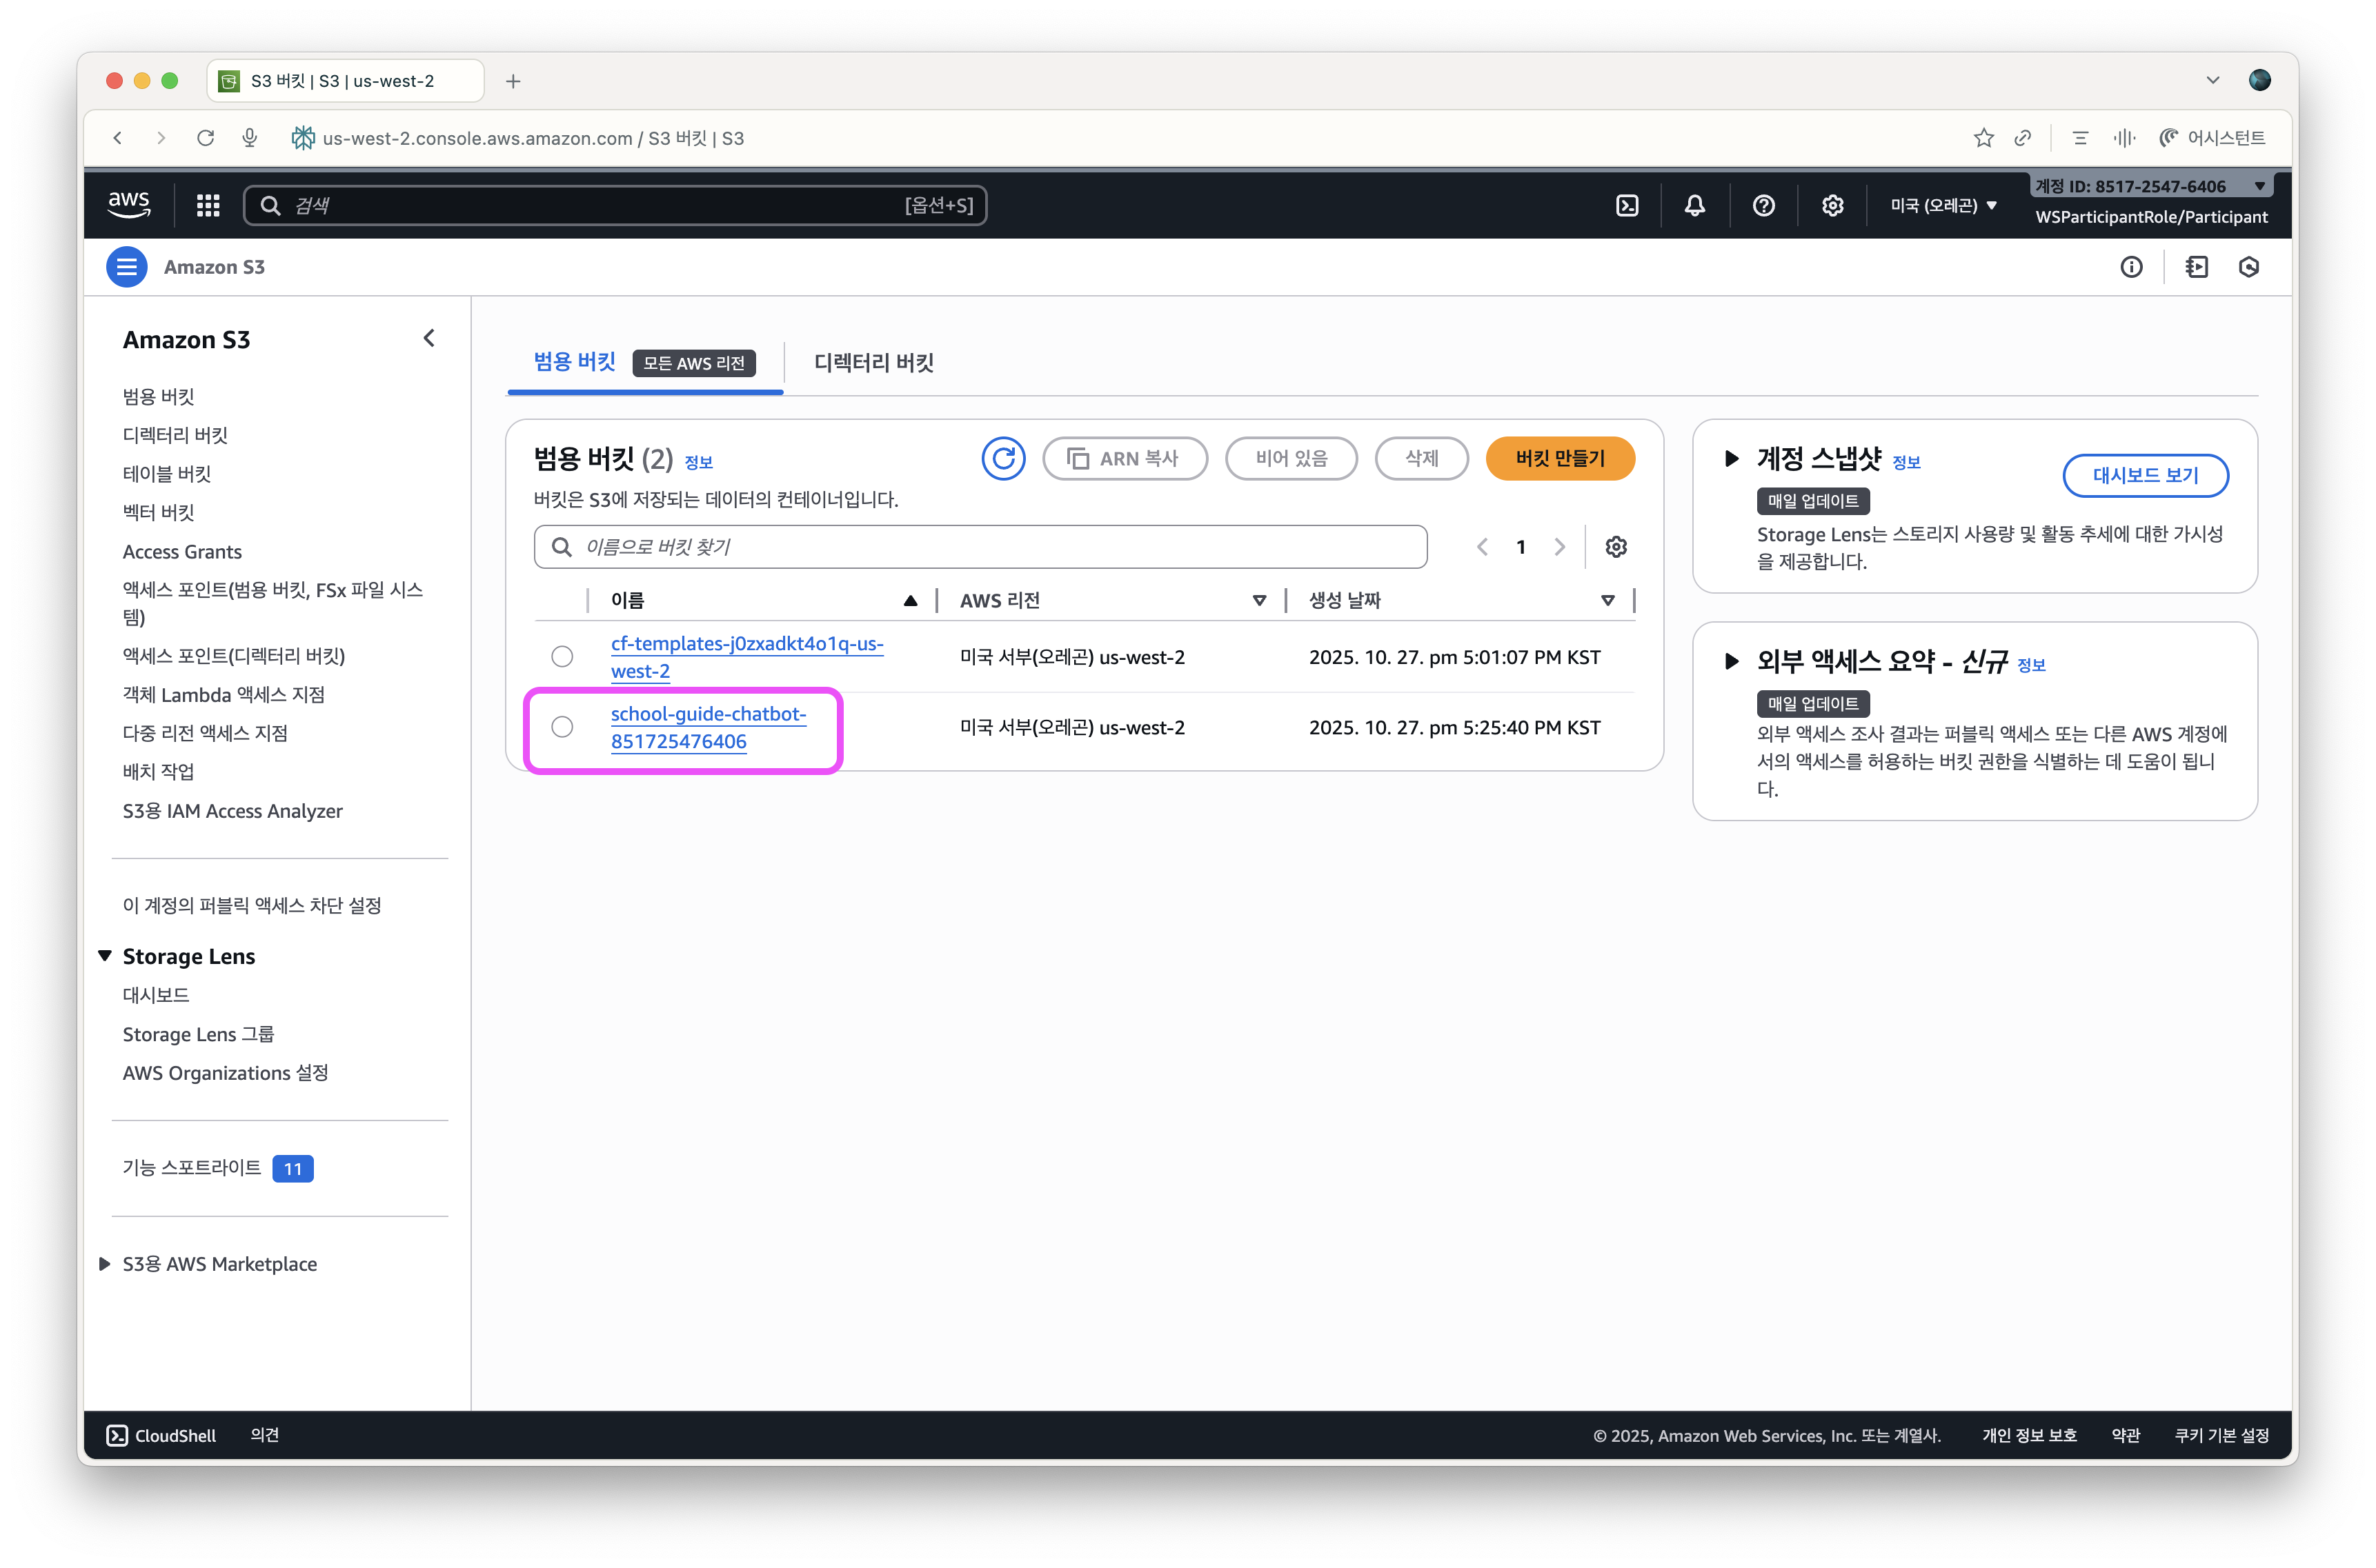2376x1568 pixels.
Task: Open the cf-templates-j0zxadkt4o1q-us-west-2 bucket link
Action: (747, 657)
